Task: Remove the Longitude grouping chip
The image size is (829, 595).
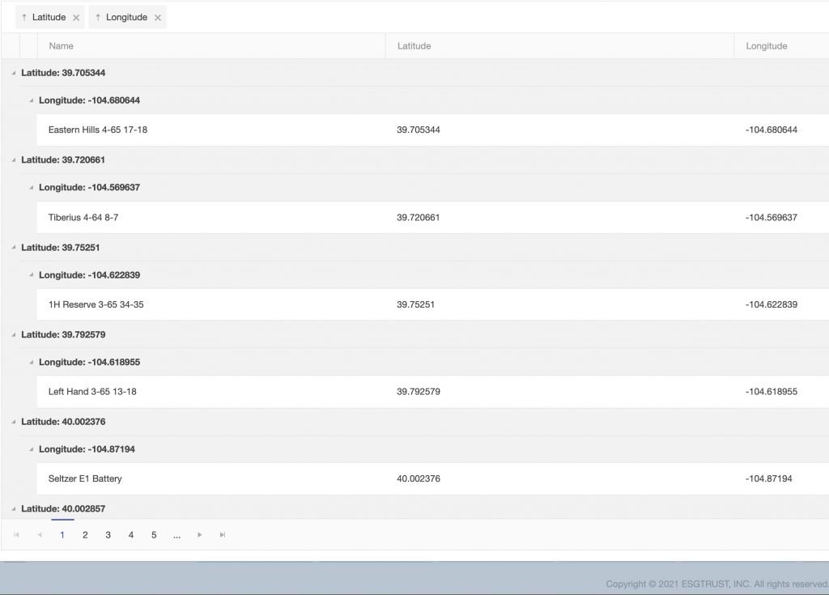Action: pyautogui.click(x=158, y=18)
